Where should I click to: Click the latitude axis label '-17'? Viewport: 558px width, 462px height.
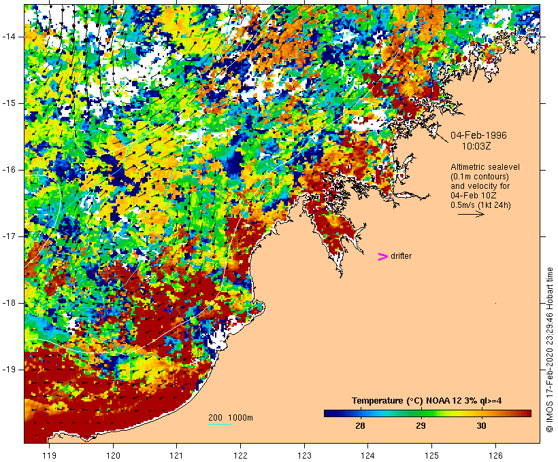click(9, 236)
